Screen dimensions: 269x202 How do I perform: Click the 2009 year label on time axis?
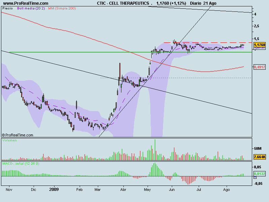[x=54, y=190]
